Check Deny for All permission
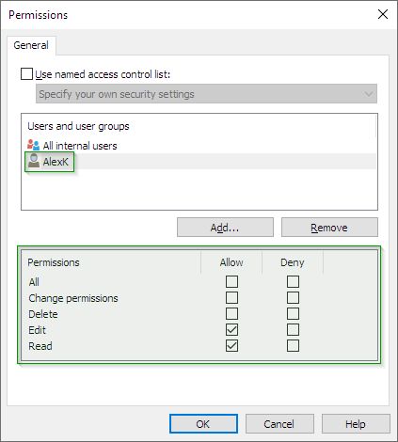 pyautogui.click(x=293, y=281)
